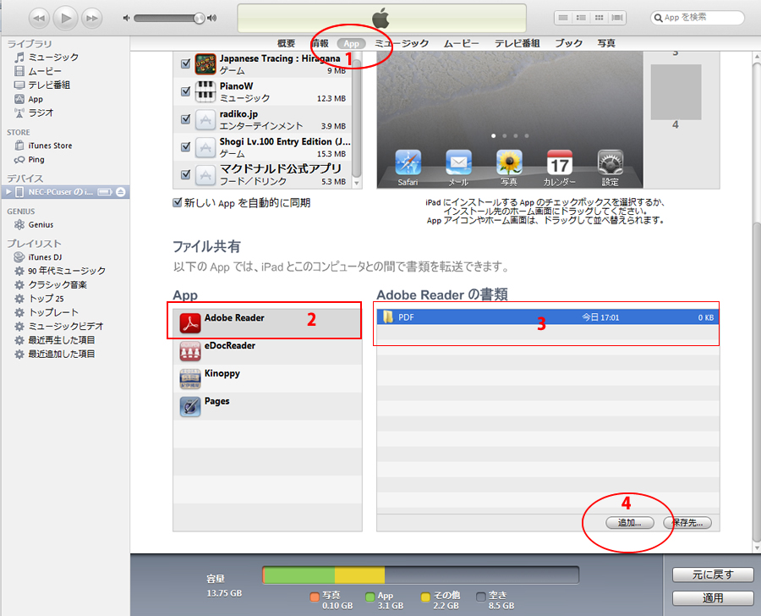The image size is (761, 616).
Task: Toggle the PianoW app checkbox
Action: [x=185, y=91]
